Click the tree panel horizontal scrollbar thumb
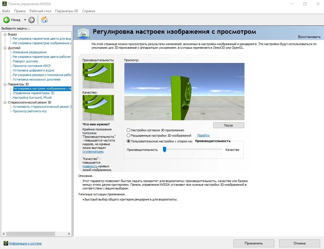The height and width of the screenshot is (249, 324). [31, 234]
